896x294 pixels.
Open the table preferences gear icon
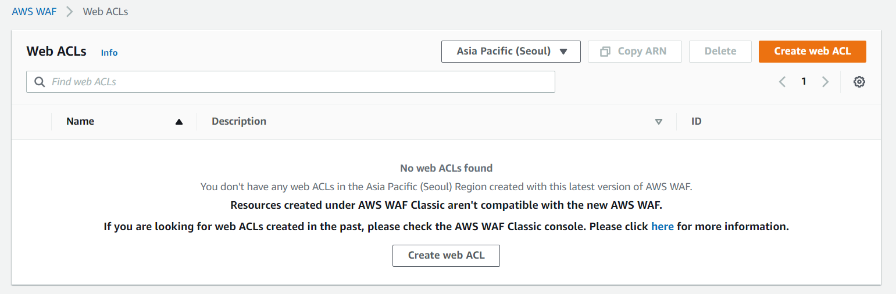(x=859, y=82)
